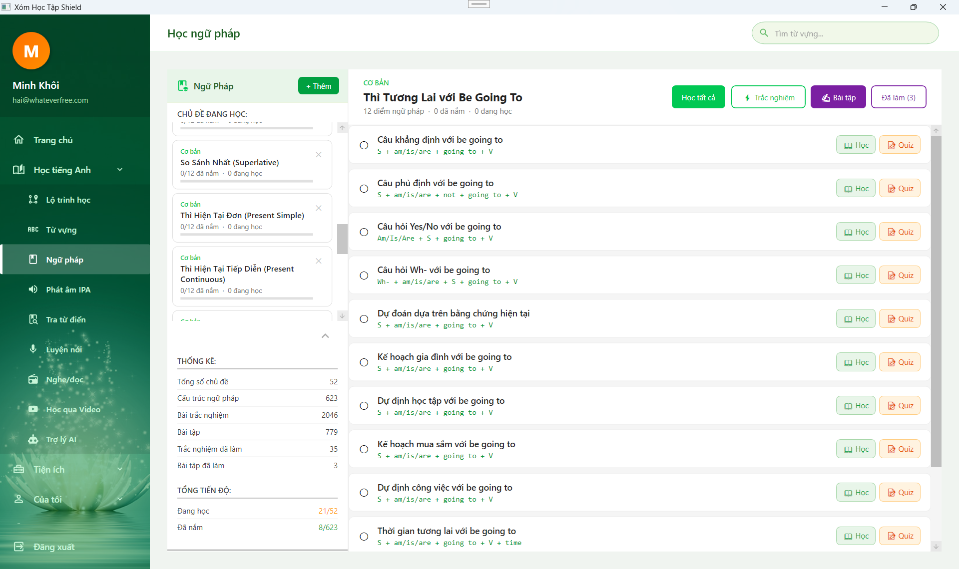Click the lesson list scrollbar thumb

(x=936, y=301)
